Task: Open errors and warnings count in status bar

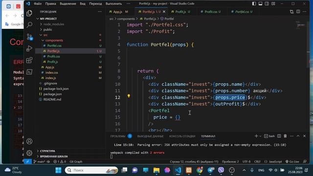Action: (x=60, y=162)
